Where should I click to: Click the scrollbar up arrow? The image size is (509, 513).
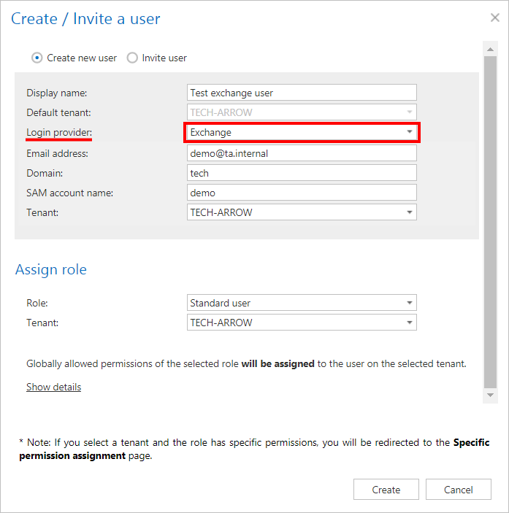click(490, 47)
